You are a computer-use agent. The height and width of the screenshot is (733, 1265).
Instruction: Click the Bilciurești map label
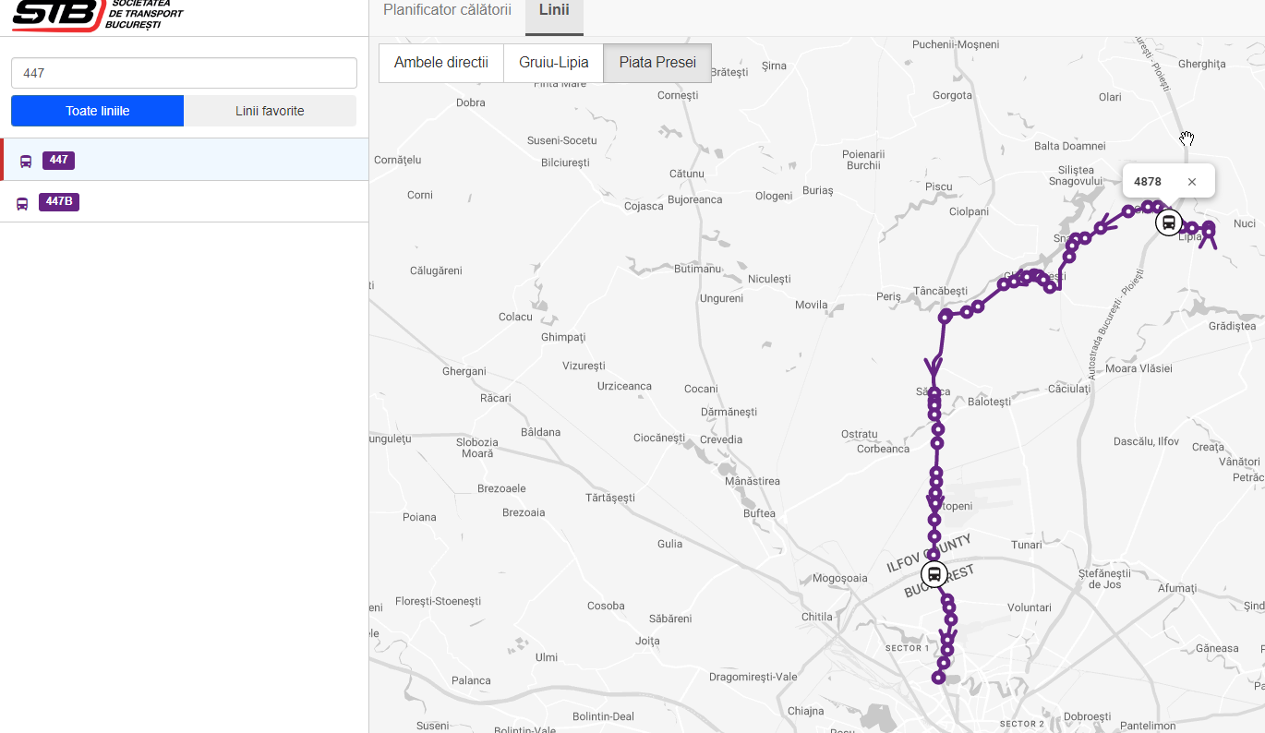click(x=565, y=162)
